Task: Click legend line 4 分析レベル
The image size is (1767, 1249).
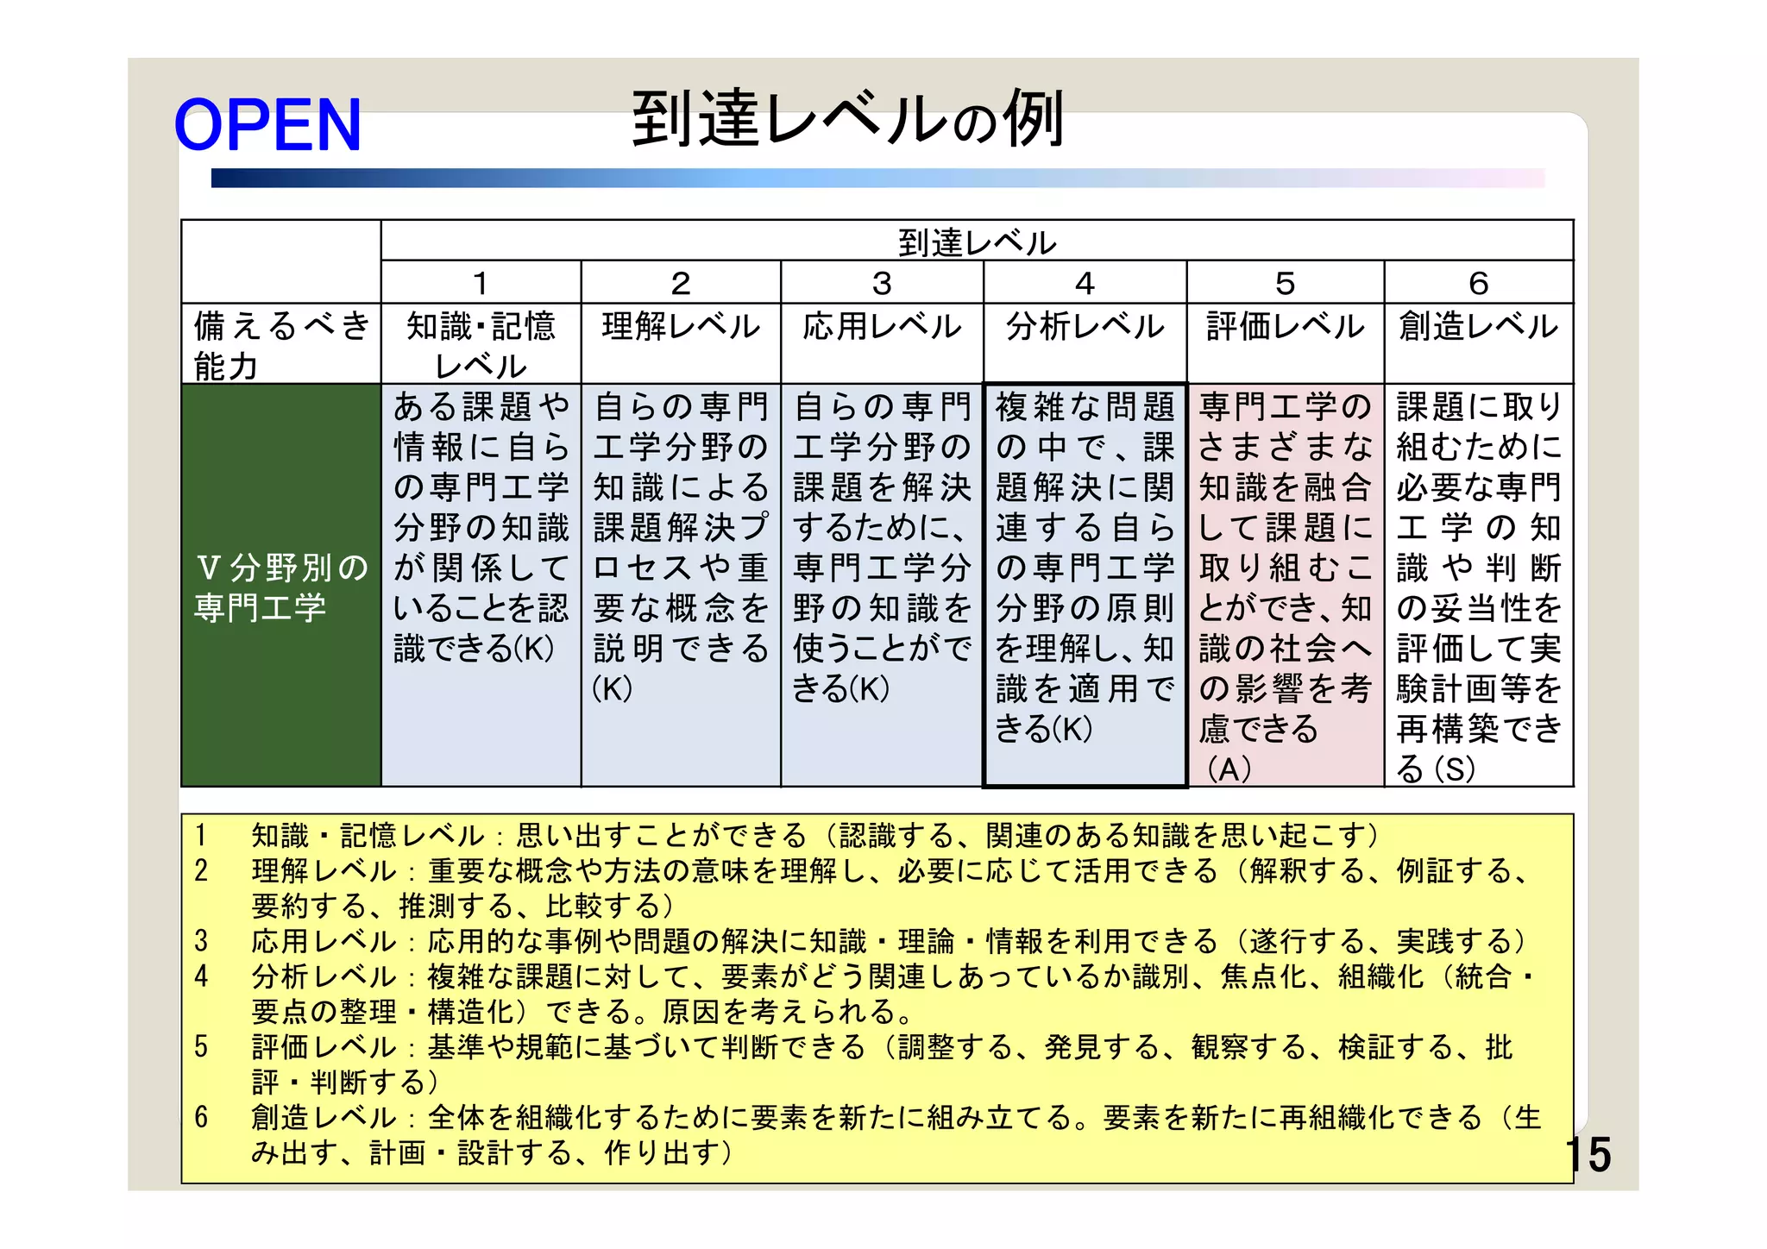Action: (x=865, y=994)
